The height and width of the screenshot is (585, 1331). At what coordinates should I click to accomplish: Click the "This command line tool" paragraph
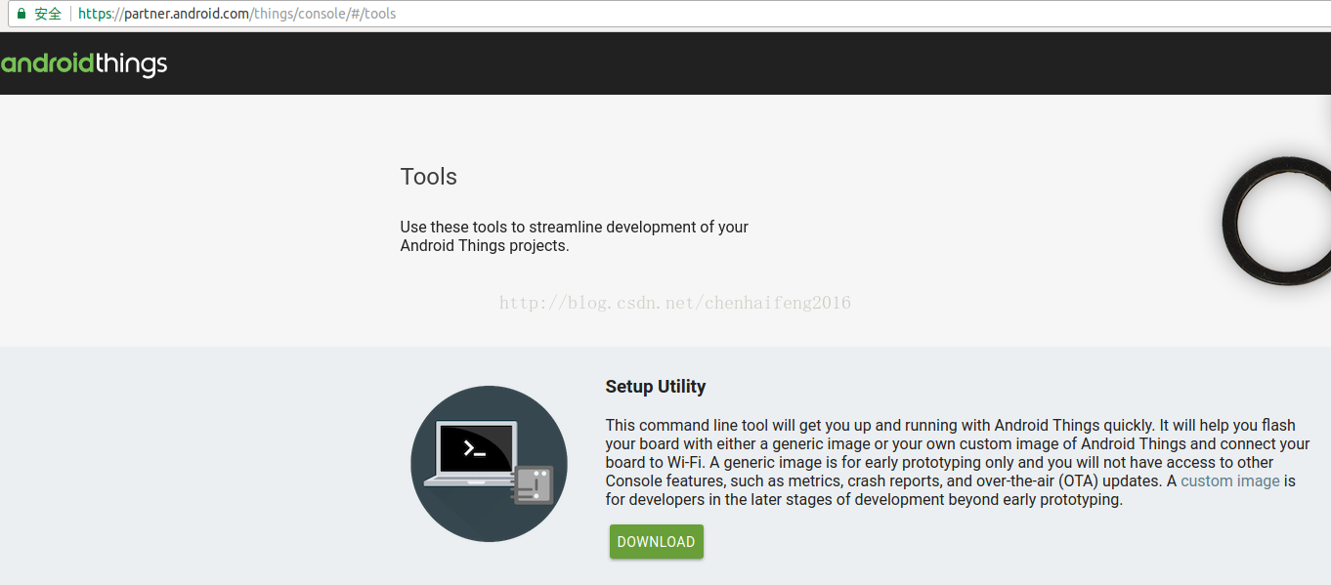tap(957, 463)
